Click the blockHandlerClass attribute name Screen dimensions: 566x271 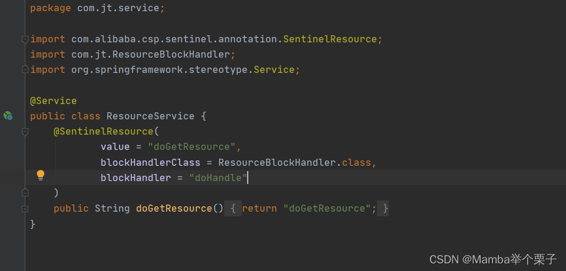pyautogui.click(x=151, y=162)
